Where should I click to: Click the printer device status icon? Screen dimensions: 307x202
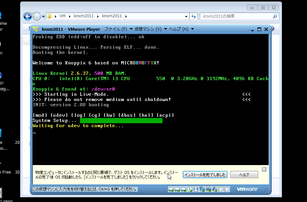point(208,189)
